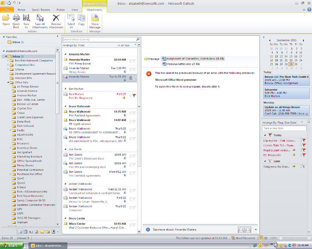The width and height of the screenshot is (312, 249).
Task: Switch to View ribbon tab
Action: point(74,10)
